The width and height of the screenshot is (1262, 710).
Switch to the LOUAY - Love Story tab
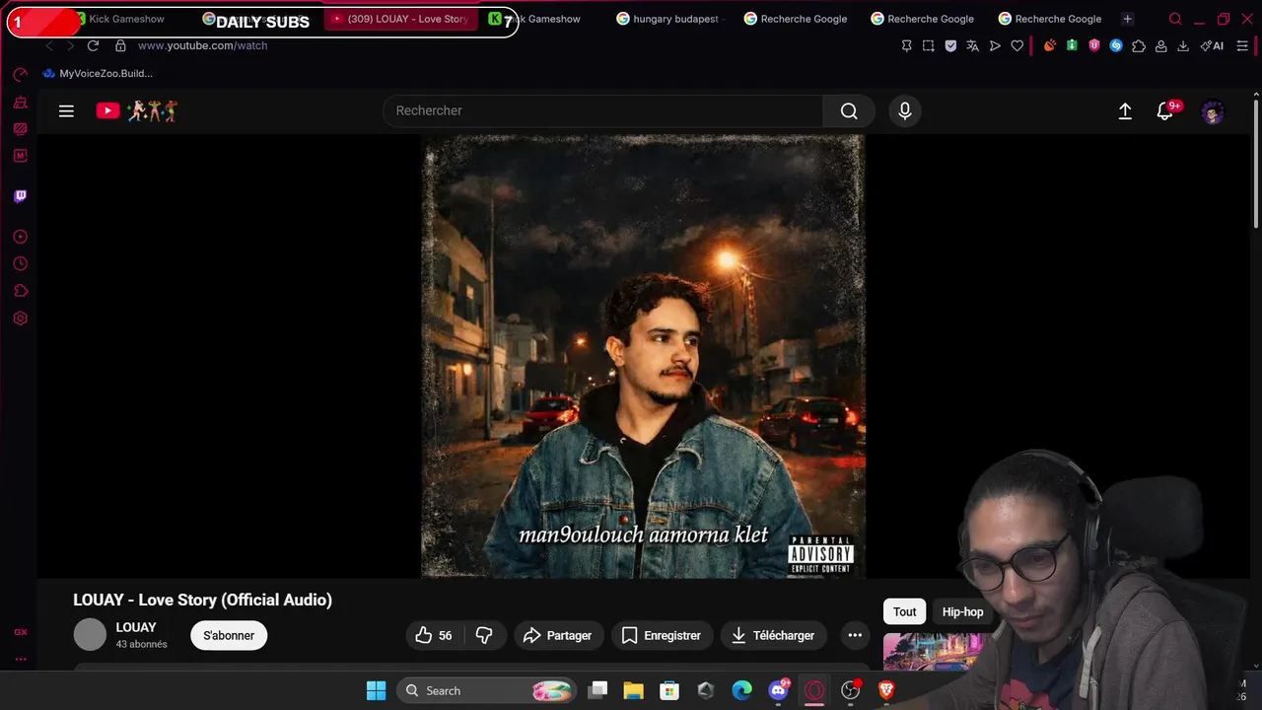click(399, 19)
